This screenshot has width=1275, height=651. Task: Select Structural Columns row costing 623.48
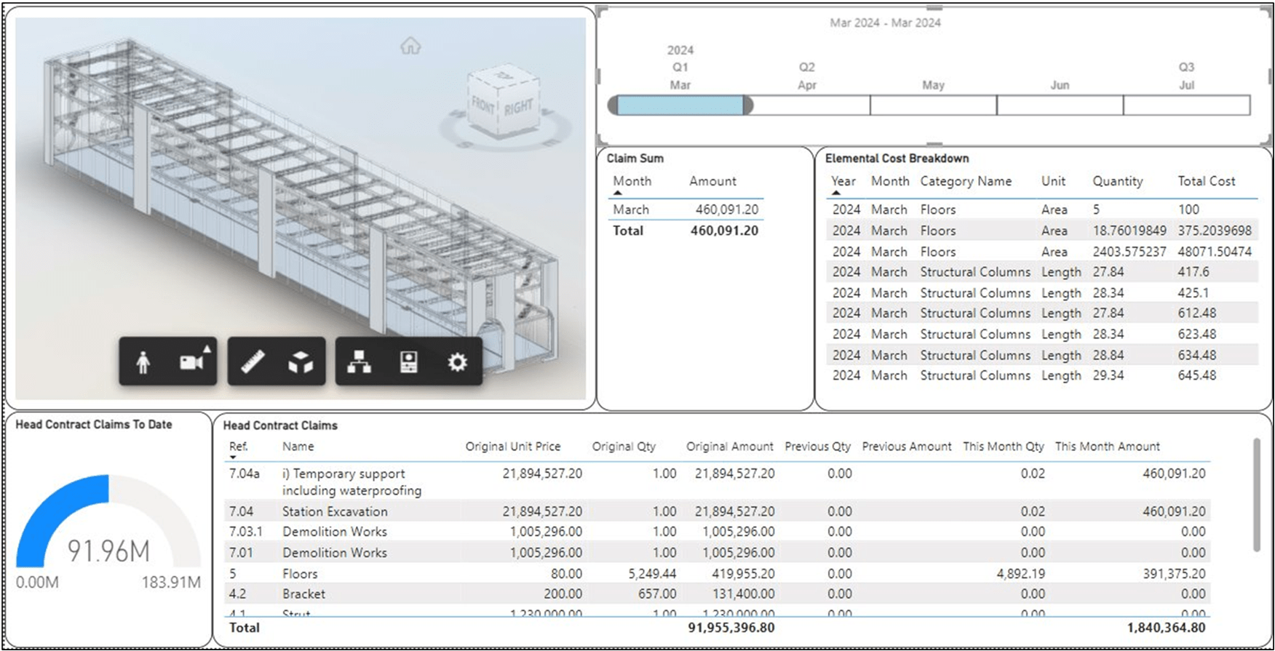[1042, 335]
